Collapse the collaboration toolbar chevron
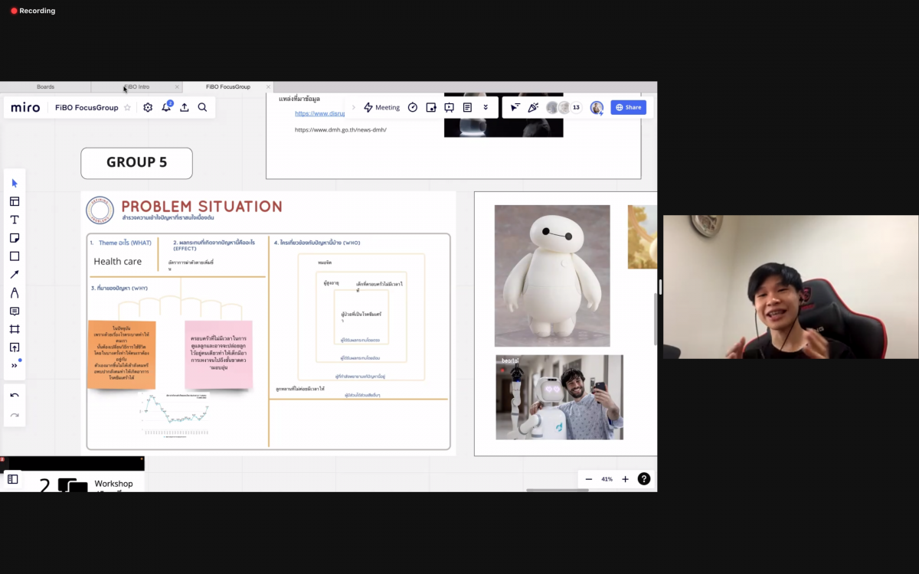The width and height of the screenshot is (919, 574). [x=353, y=108]
